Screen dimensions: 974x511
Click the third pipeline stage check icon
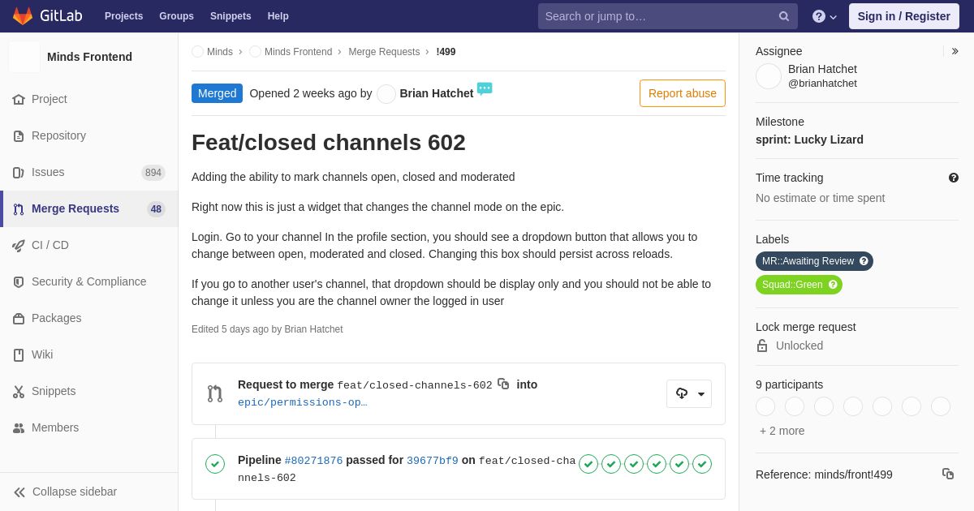click(634, 464)
